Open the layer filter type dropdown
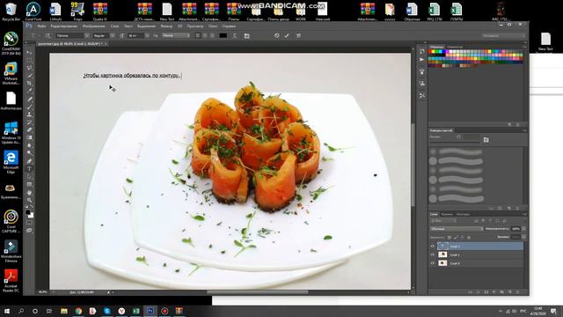Screen dimensions: 563x317 443,220
